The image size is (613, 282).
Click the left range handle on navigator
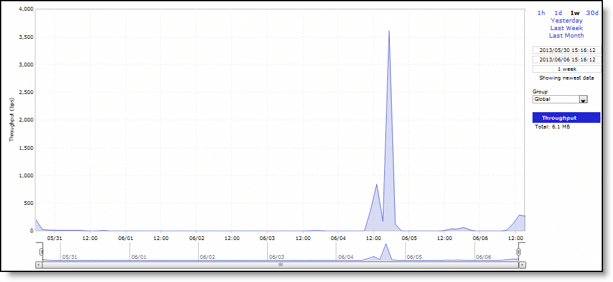(41, 252)
